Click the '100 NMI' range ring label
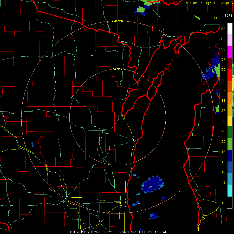234x234 pixels. (118, 21)
